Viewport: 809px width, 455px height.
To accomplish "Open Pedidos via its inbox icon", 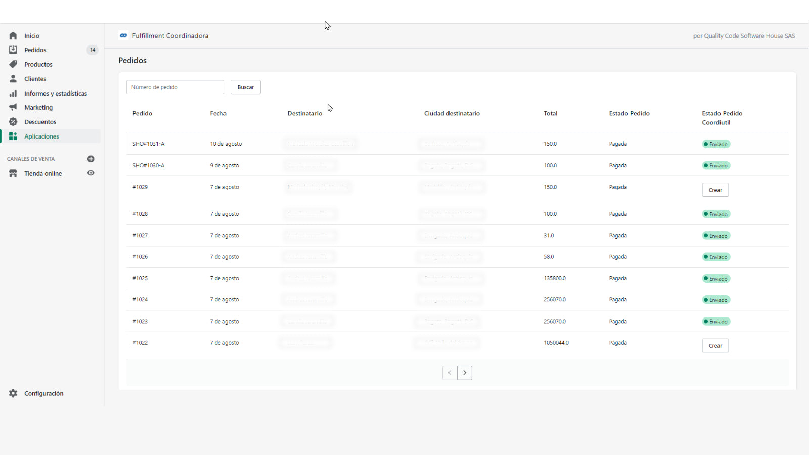I will pos(13,50).
